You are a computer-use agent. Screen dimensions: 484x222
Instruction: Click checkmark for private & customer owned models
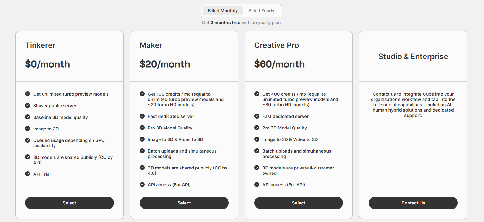[x=257, y=168]
